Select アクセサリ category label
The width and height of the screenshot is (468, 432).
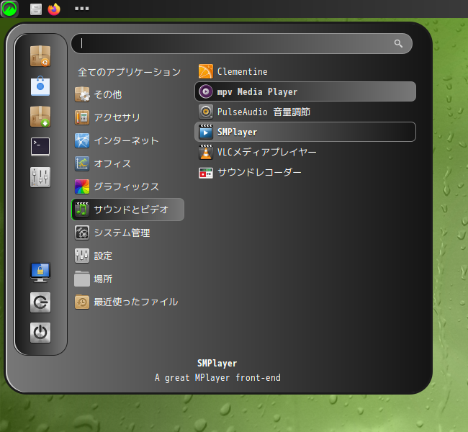click(117, 117)
